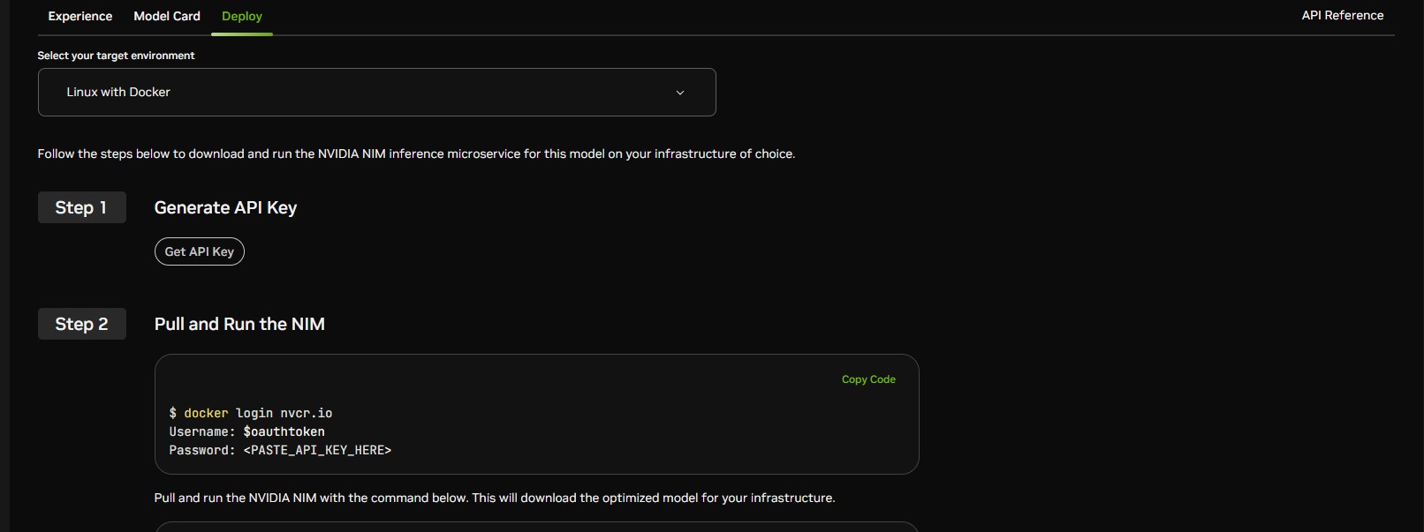This screenshot has width=1424, height=532.
Task: Switch to the Experience tab
Action: [x=80, y=16]
